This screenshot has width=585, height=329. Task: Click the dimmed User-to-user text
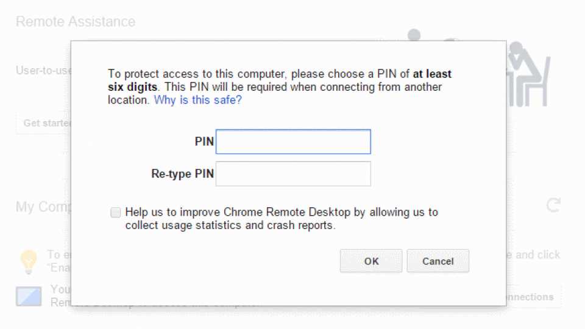tap(43, 70)
